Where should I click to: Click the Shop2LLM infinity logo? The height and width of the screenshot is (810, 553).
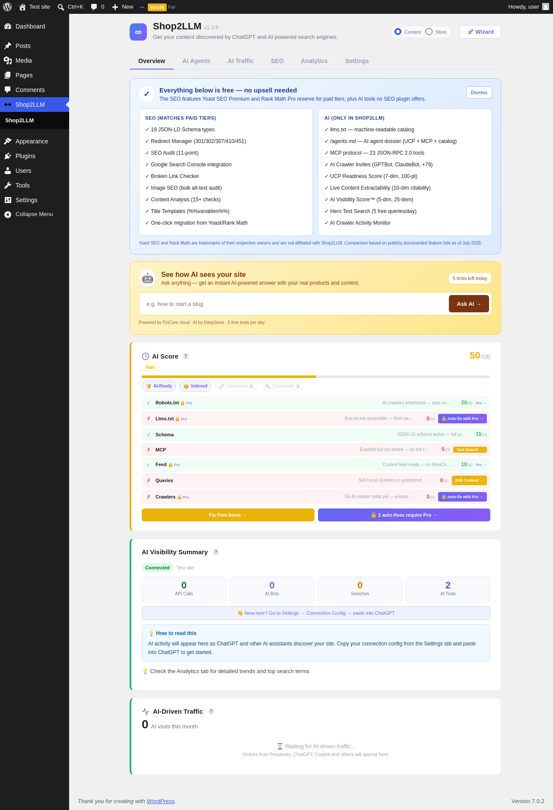(x=138, y=32)
